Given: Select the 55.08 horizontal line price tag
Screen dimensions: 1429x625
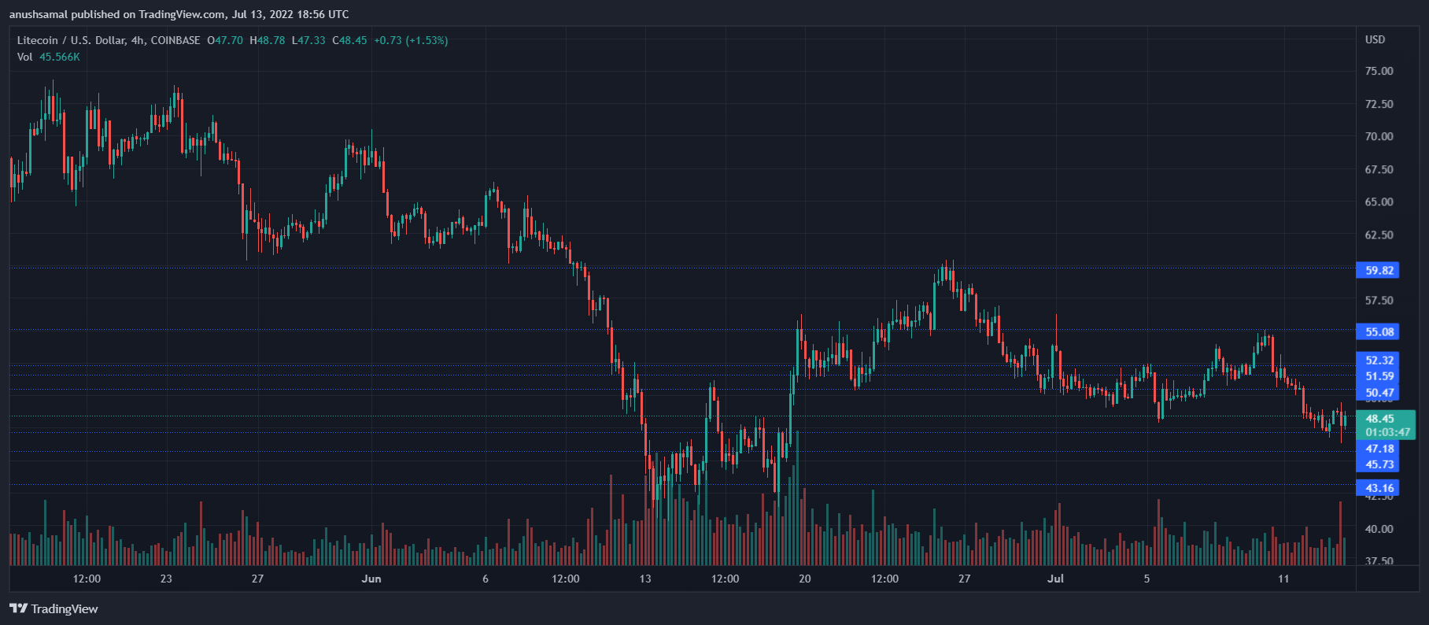Looking at the screenshot, I should (1379, 331).
